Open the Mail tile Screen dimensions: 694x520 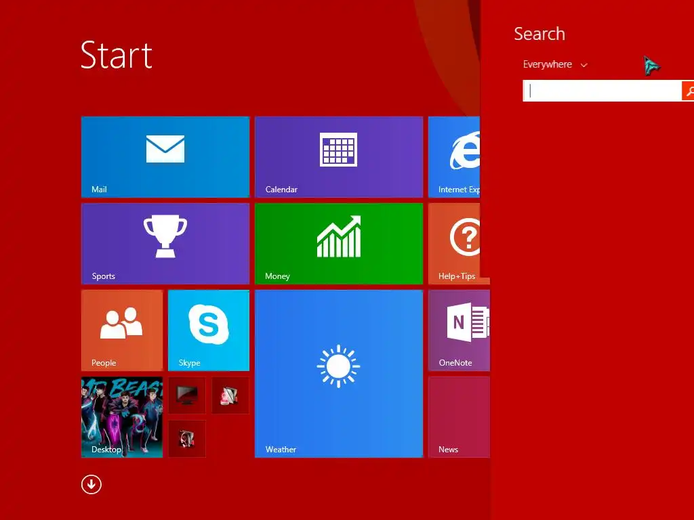pos(165,157)
